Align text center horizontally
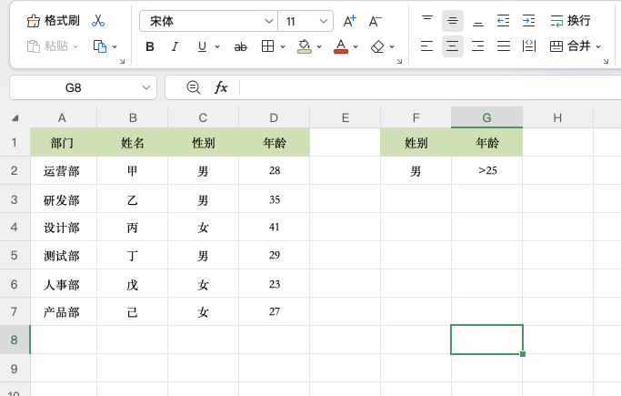The image size is (621, 396). coord(453,46)
